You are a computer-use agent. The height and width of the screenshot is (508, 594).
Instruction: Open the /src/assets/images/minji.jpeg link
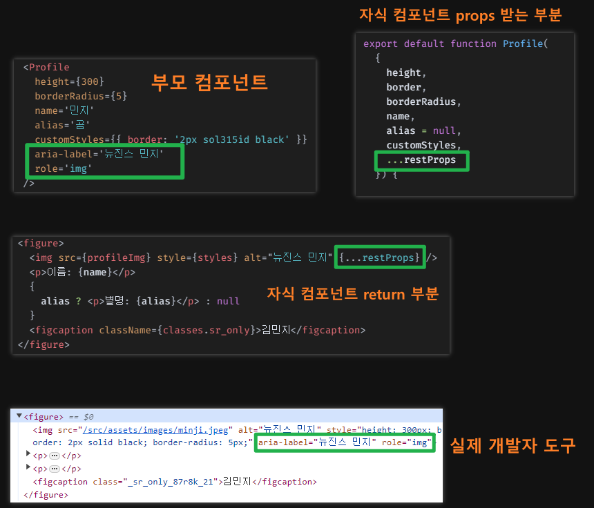point(155,430)
